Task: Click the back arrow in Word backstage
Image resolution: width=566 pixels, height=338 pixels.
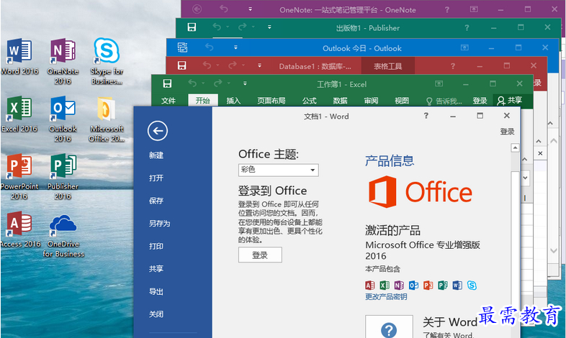Action: (158, 131)
